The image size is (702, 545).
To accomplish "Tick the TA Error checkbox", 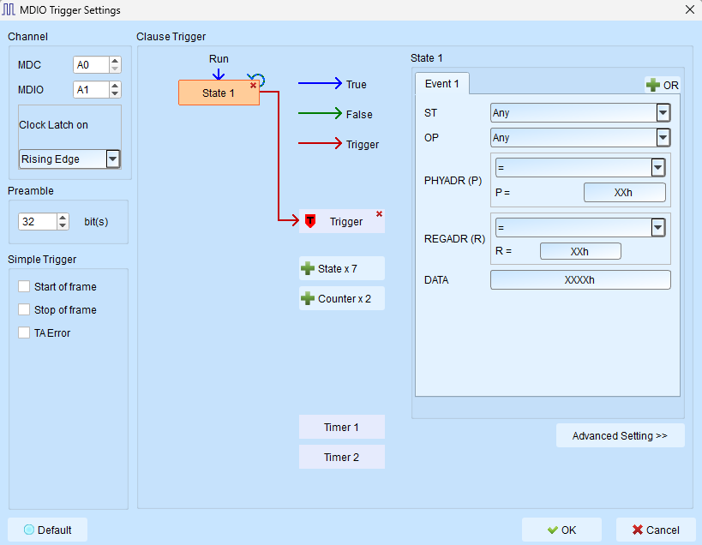I will [24, 332].
